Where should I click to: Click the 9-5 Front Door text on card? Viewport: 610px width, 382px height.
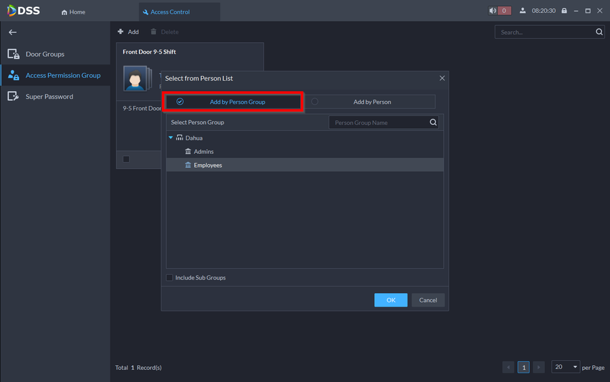click(x=142, y=109)
